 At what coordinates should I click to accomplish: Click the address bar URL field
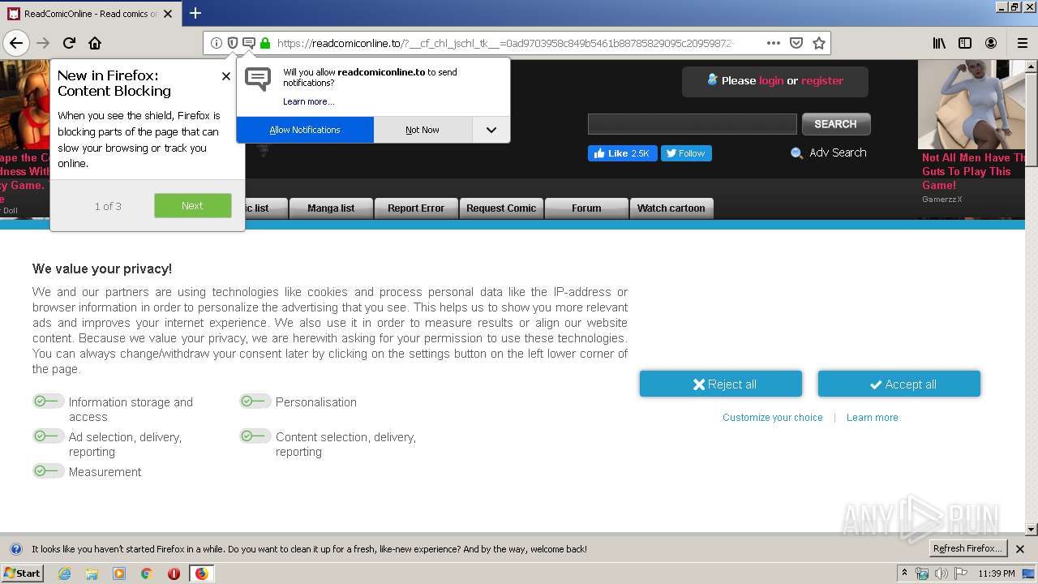[x=503, y=43]
